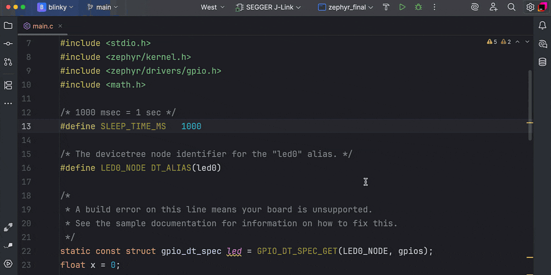The height and width of the screenshot is (275, 551).
Task: Open the zephyr_final run configuration dropdown
Action: 346,7
